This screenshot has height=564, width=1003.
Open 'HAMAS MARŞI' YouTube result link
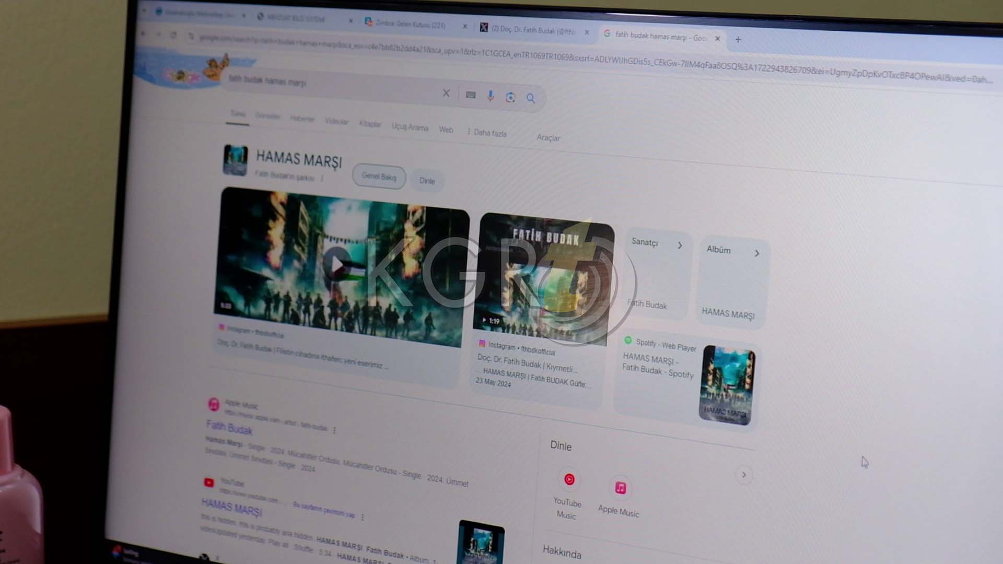pos(232,507)
